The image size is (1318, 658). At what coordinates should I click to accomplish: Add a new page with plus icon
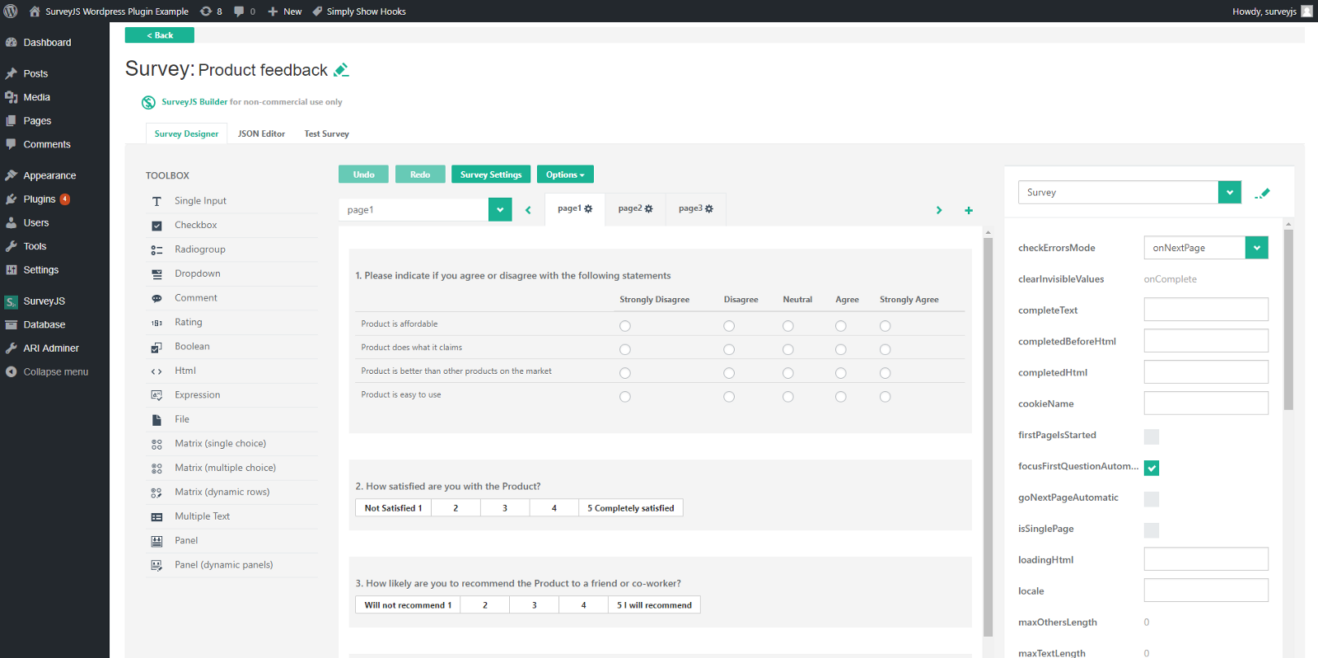click(x=969, y=211)
